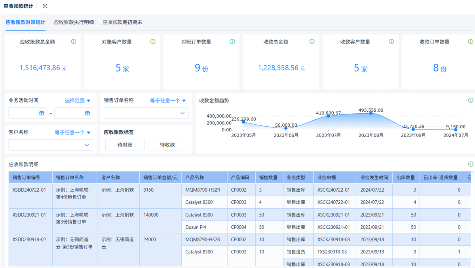Open the end date calendar icon
The width and height of the screenshot is (475, 268).
point(87,113)
